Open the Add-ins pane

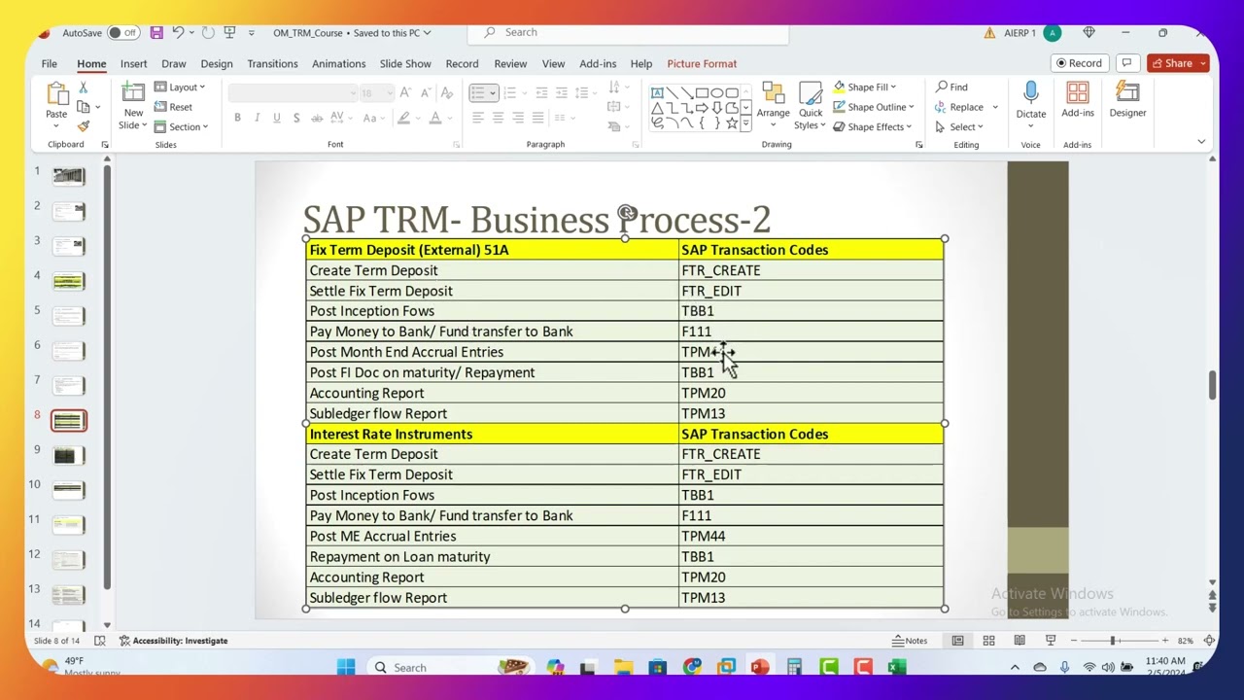[1078, 100]
